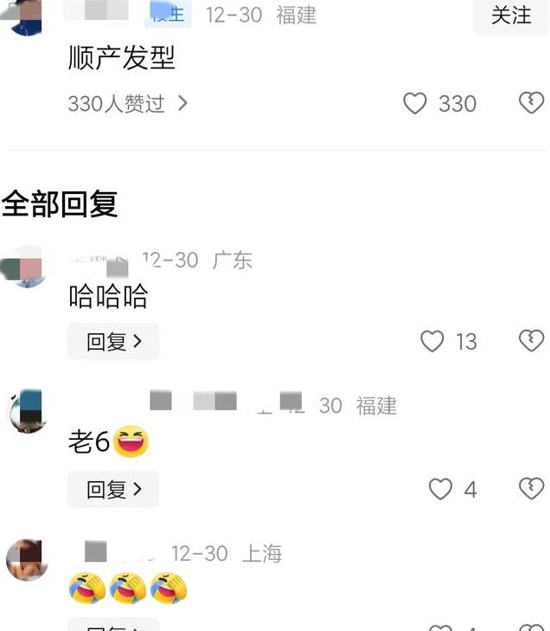Open avatar of 上海 user with laughing emojis
550x631 pixels.
coord(27,559)
